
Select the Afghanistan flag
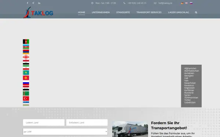[x=26, y=42]
